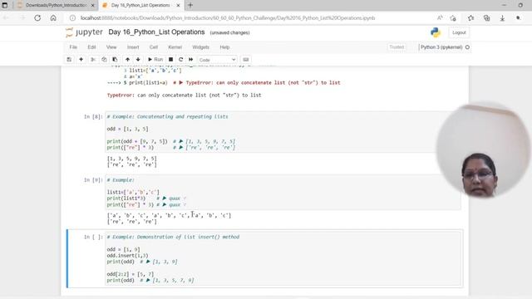Restart the kernel icon
The height and width of the screenshot is (299, 532).
click(x=181, y=59)
